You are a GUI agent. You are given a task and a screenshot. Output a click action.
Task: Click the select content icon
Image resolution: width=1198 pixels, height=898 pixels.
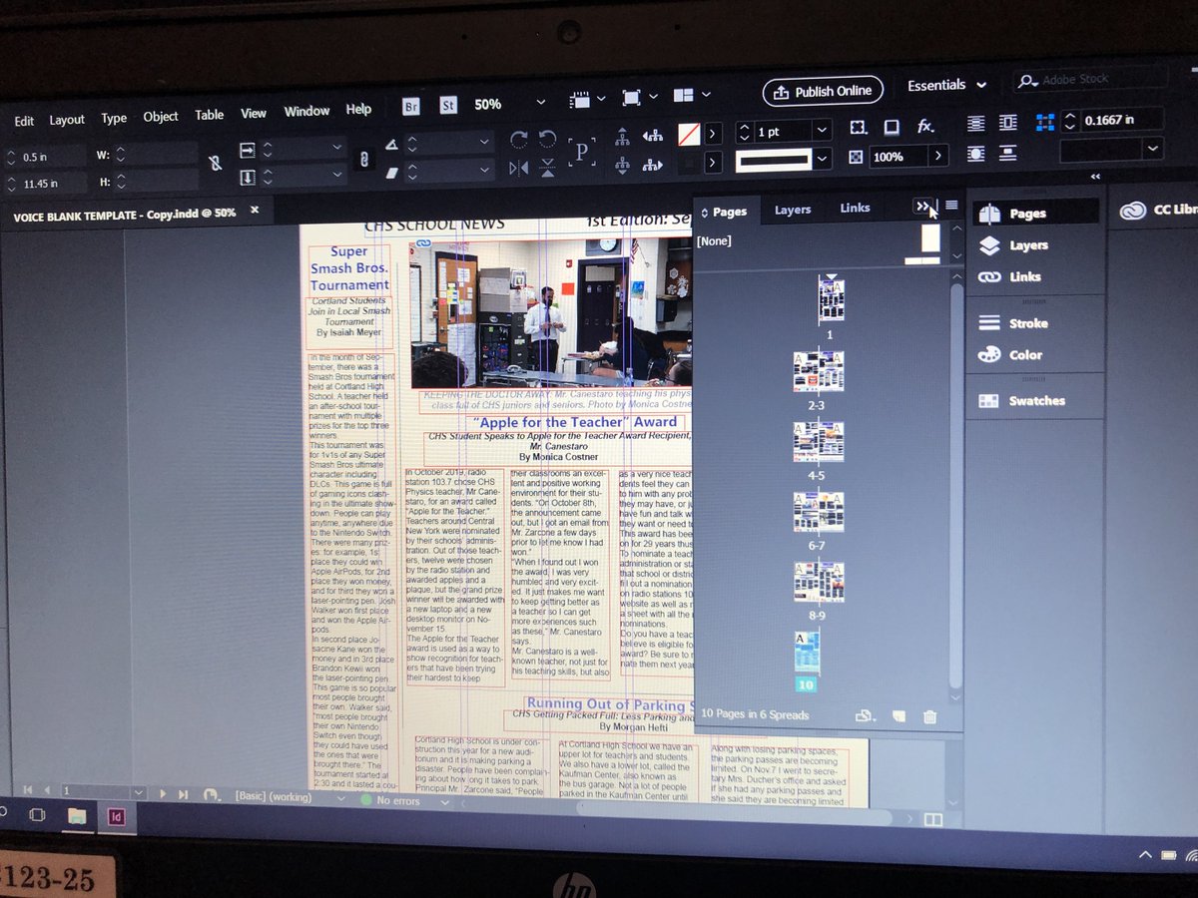tap(622, 164)
